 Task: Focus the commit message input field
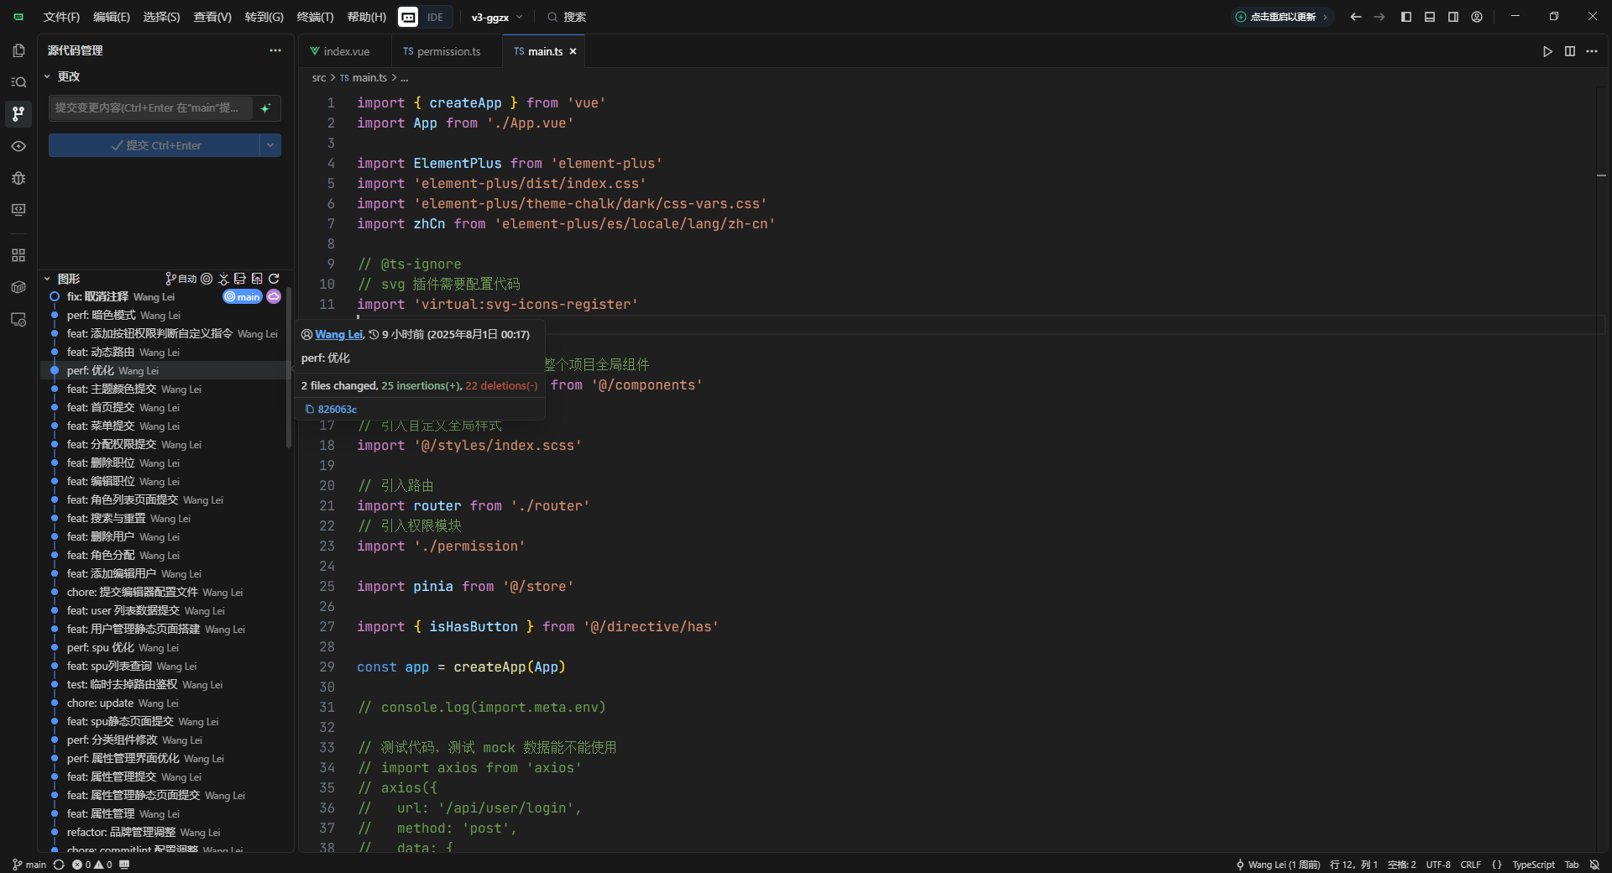(x=150, y=108)
